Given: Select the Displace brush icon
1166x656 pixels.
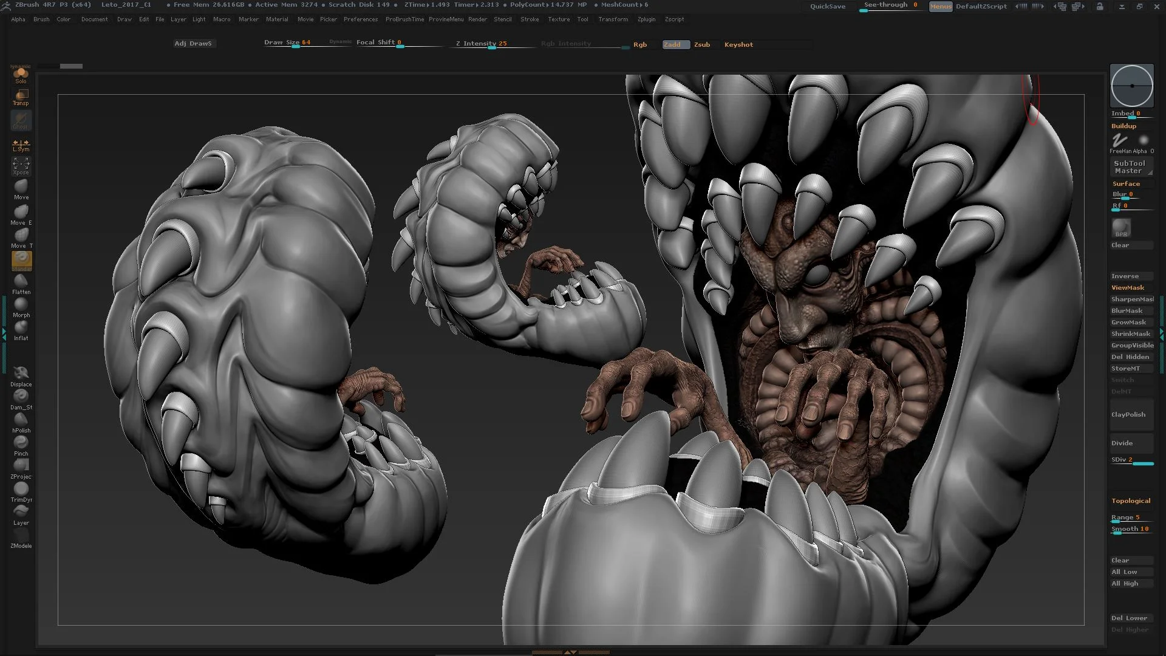Looking at the screenshot, I should [x=21, y=374].
